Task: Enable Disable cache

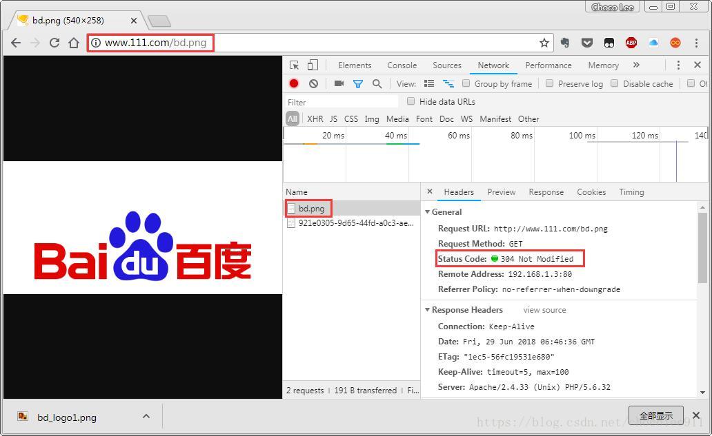Action: point(614,83)
